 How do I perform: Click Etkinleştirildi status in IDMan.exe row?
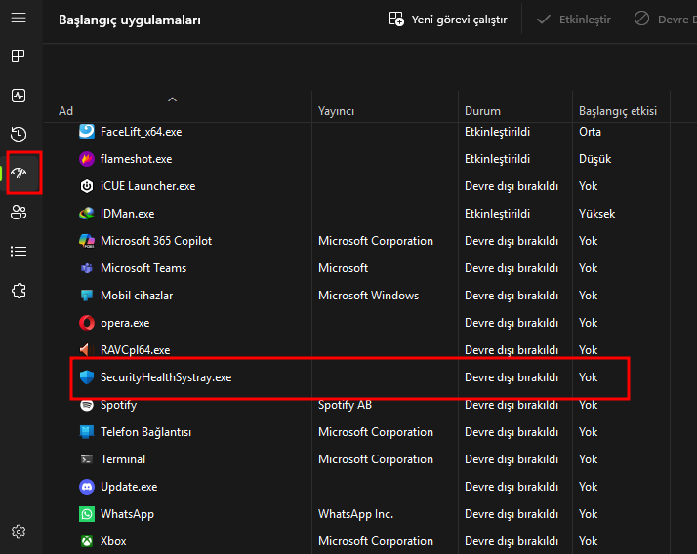pyautogui.click(x=497, y=214)
